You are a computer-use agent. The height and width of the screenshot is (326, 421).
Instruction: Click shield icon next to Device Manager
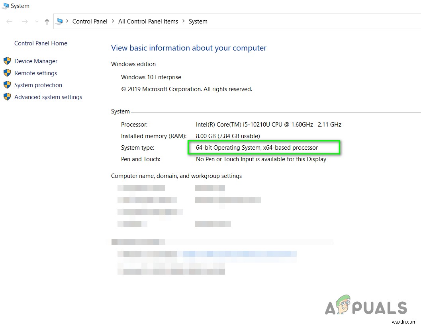(x=7, y=61)
